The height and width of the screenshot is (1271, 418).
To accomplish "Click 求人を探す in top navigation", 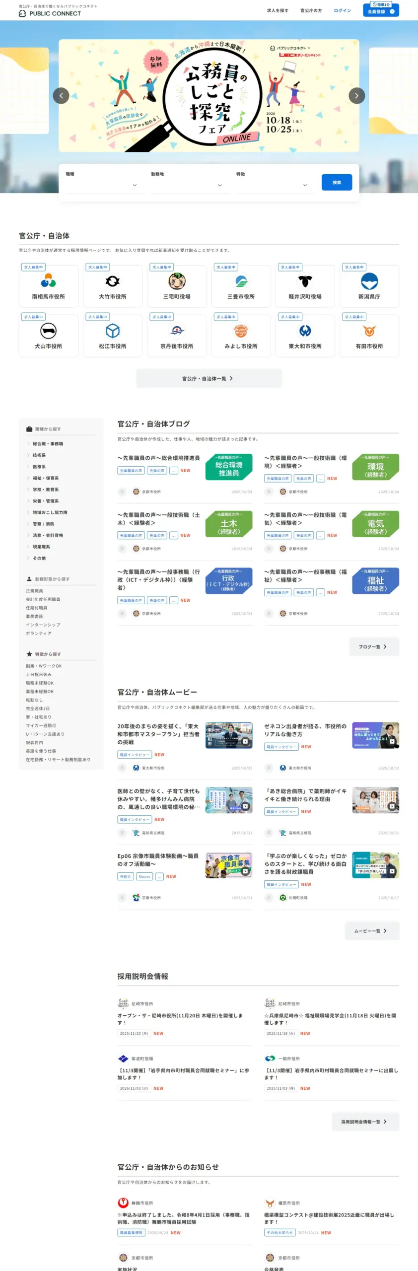I will tap(278, 10).
